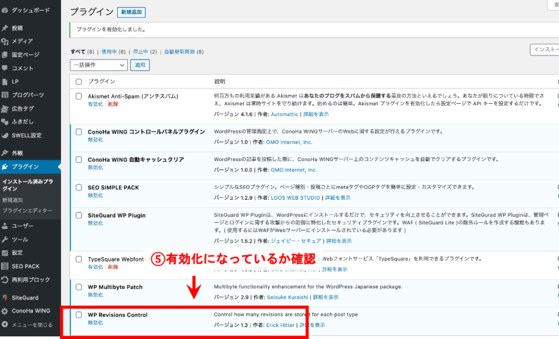View SiteGuard WP Plugin 詳細を表示 link
559x339 pixels.
tap(338, 241)
